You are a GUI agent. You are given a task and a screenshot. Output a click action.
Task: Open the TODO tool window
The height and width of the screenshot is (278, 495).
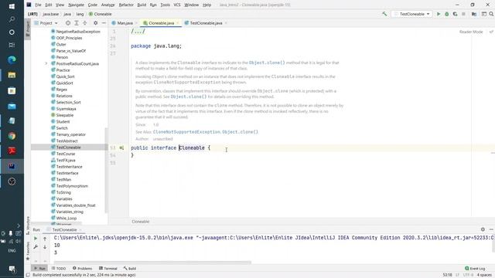(59, 268)
